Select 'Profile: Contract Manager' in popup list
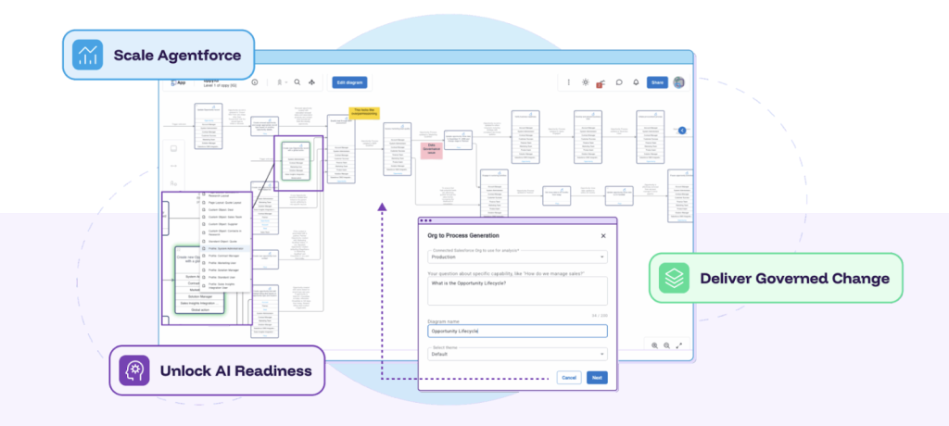 (x=225, y=256)
